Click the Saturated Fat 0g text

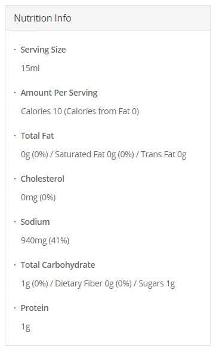point(85,154)
